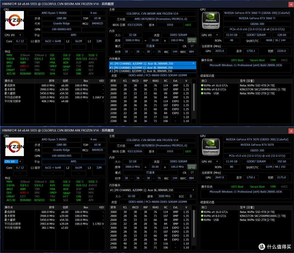Click the green status icon for NVMe x4 16.0 GT/s in the bottom window

(x=202, y=212)
